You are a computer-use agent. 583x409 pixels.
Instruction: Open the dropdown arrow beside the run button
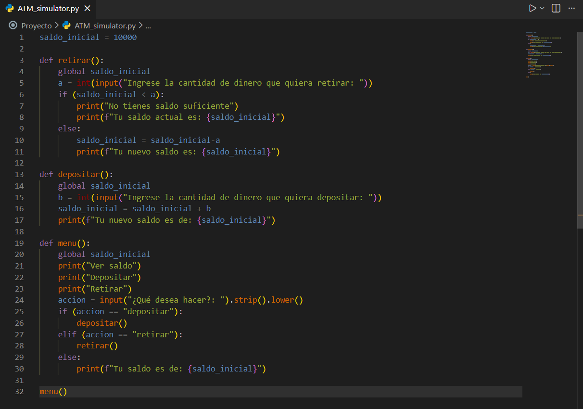pyautogui.click(x=542, y=8)
